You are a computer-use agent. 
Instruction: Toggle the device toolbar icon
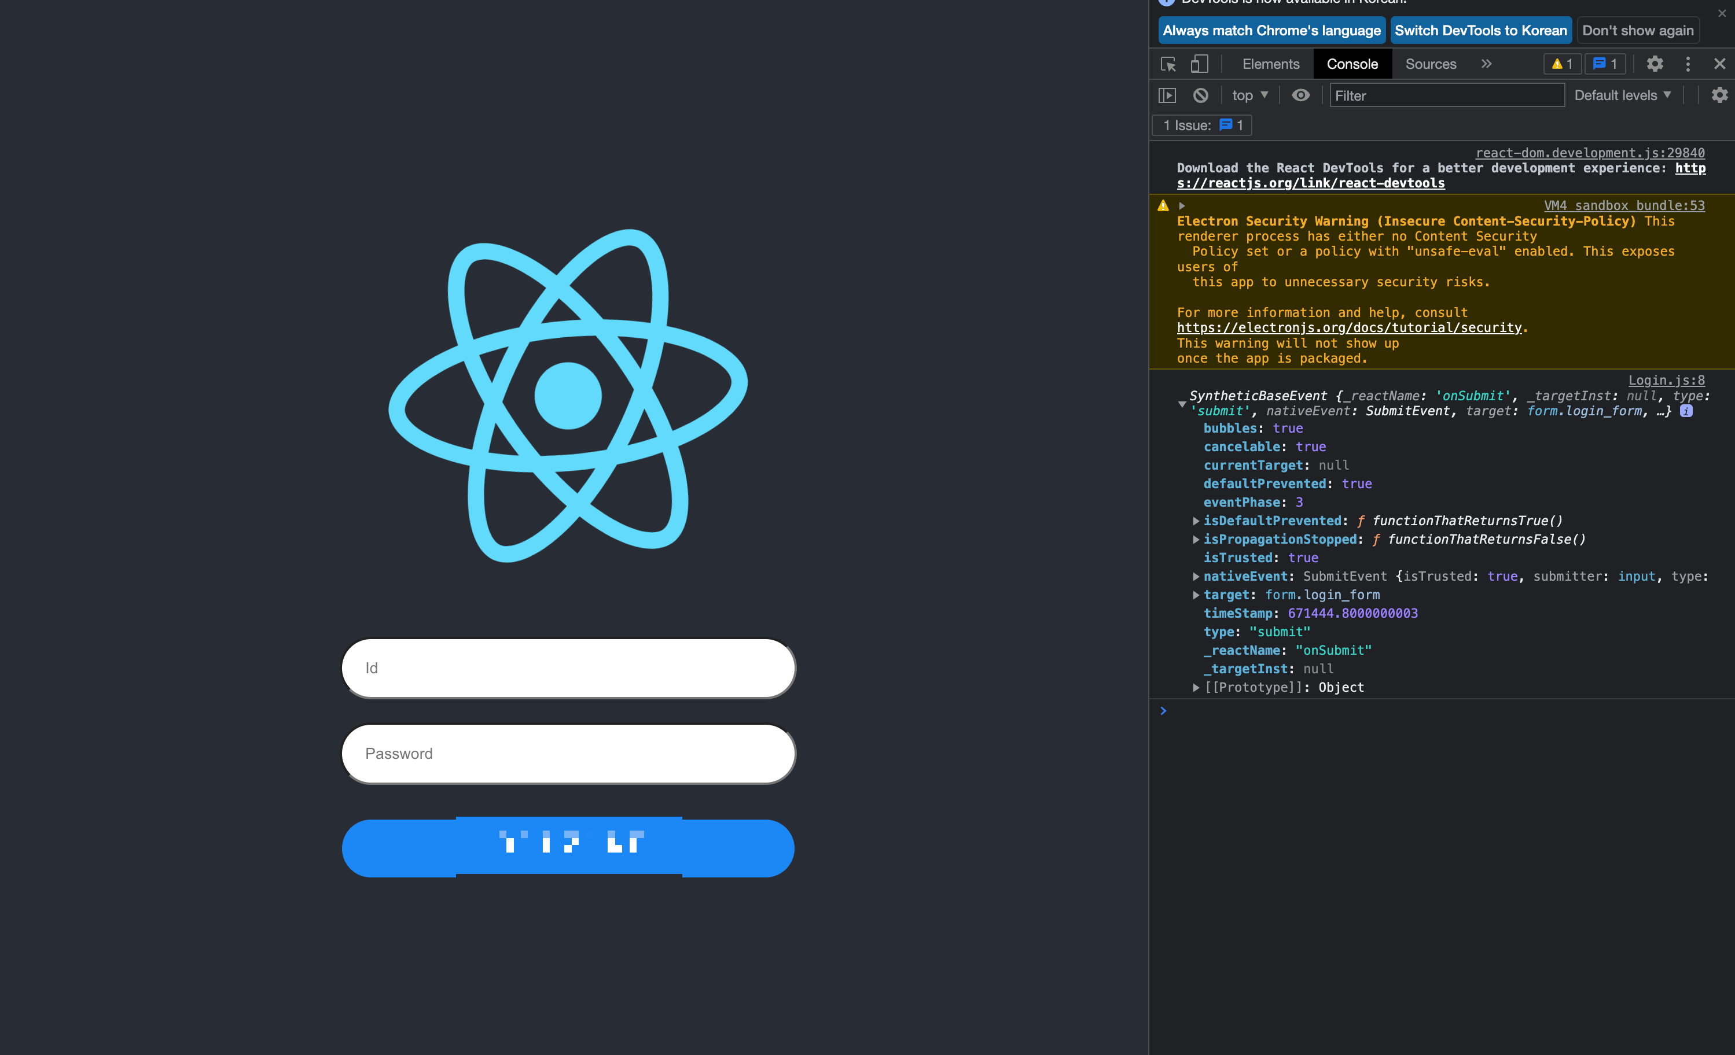(1199, 64)
